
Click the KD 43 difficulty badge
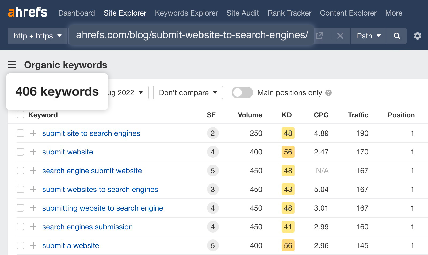[288, 189]
